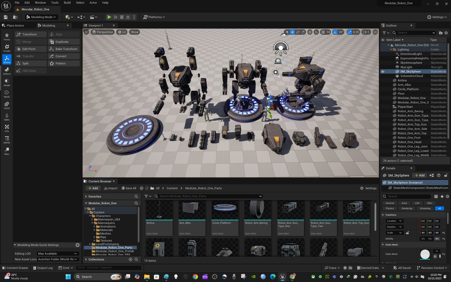Click the Edit Pivot tool button
Screen dimensions: 451x282
coord(31,49)
